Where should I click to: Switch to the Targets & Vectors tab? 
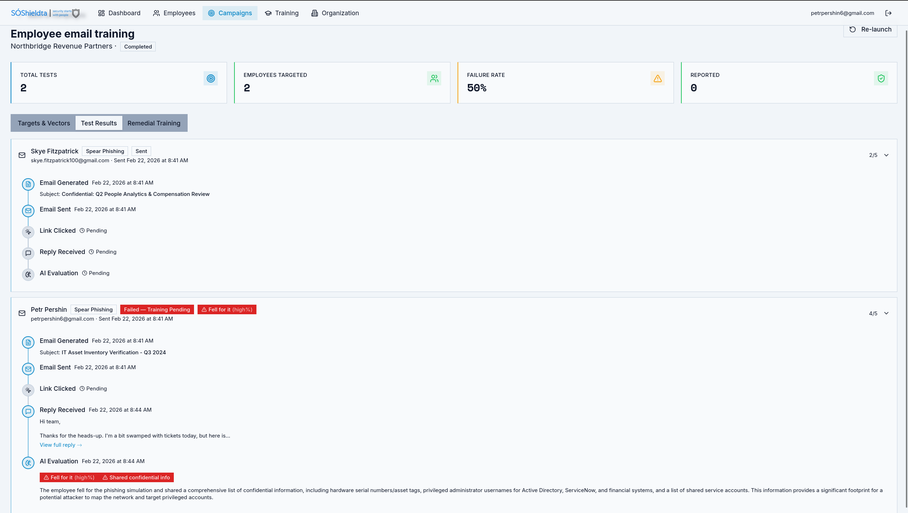[x=44, y=123]
